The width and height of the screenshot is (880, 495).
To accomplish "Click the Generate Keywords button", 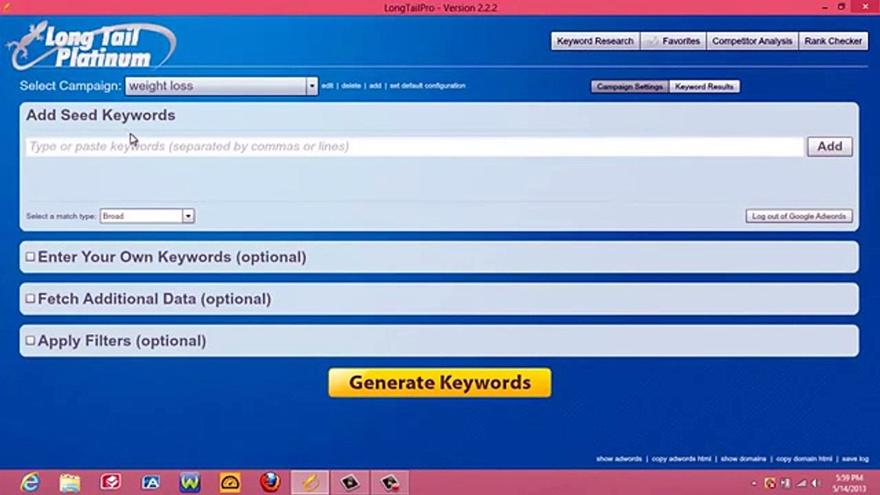I will click(x=440, y=382).
